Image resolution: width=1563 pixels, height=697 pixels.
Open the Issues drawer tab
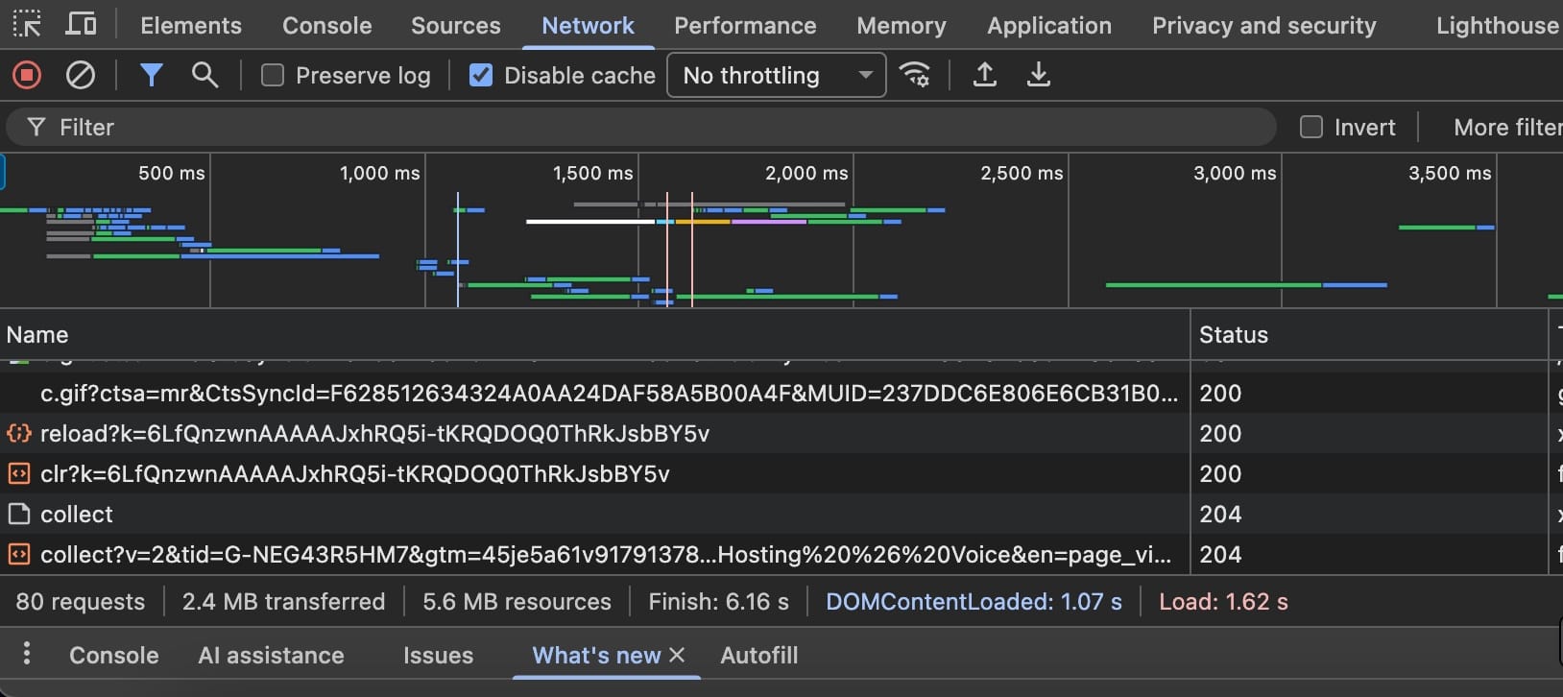438,655
